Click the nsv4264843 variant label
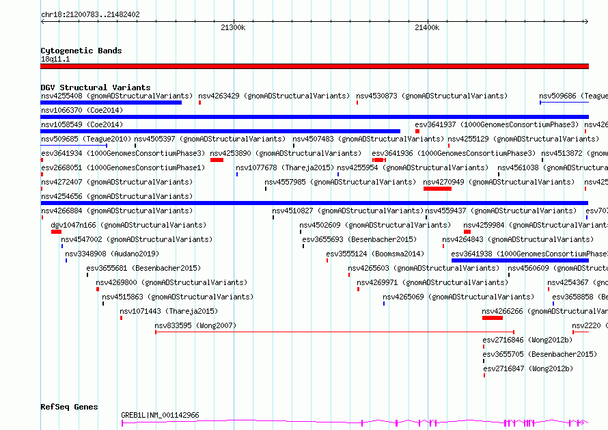The height and width of the screenshot is (430, 608). click(x=518, y=239)
